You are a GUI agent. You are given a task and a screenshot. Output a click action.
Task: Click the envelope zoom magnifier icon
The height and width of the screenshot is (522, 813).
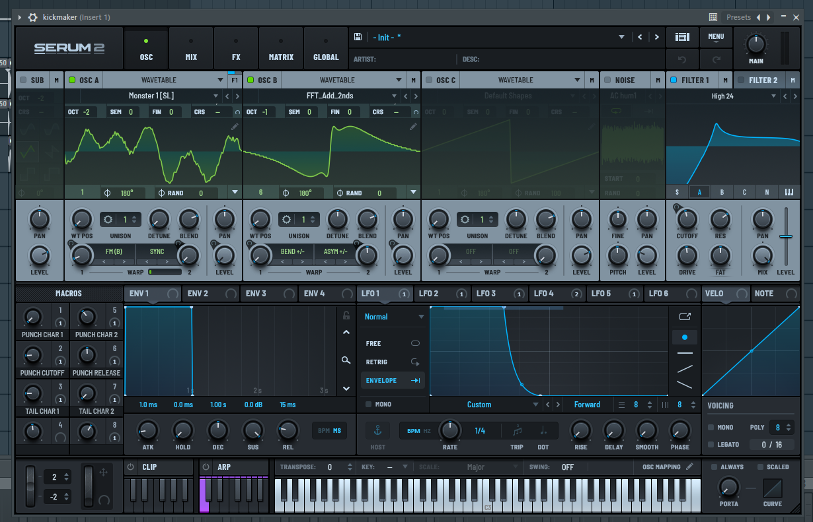tap(346, 360)
